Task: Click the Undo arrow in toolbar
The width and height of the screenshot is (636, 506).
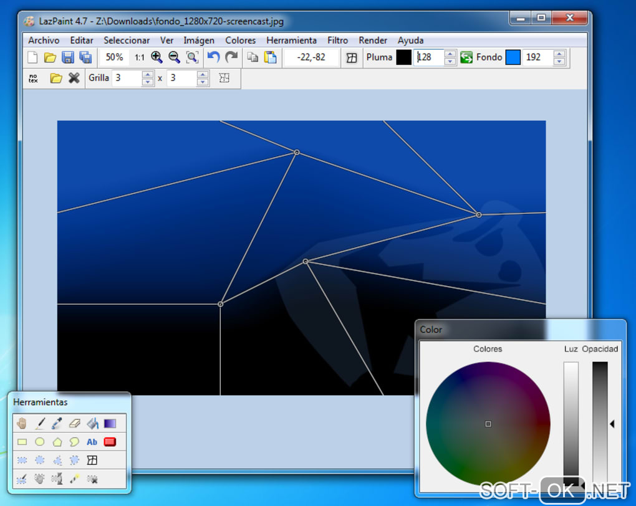Action: pyautogui.click(x=213, y=57)
